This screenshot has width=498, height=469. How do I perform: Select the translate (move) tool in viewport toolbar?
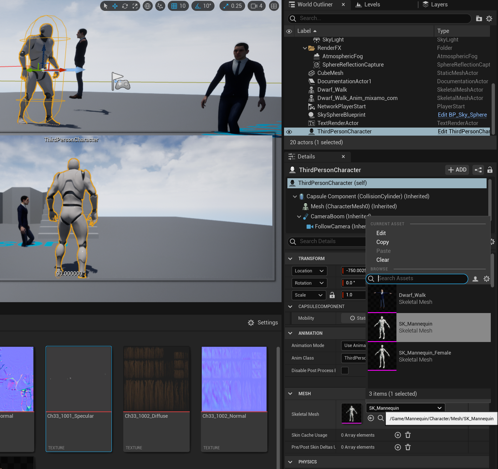point(115,6)
